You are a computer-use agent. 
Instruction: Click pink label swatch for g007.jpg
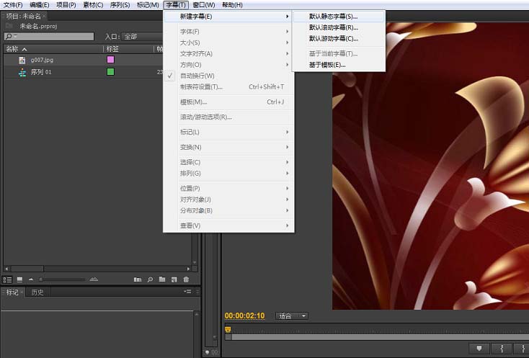pos(110,60)
